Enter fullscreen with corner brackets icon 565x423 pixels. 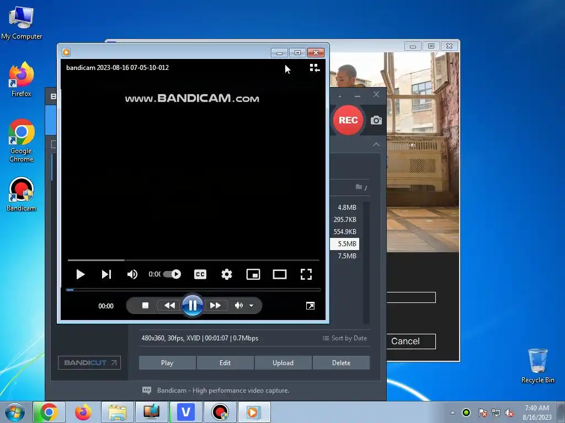pos(306,274)
